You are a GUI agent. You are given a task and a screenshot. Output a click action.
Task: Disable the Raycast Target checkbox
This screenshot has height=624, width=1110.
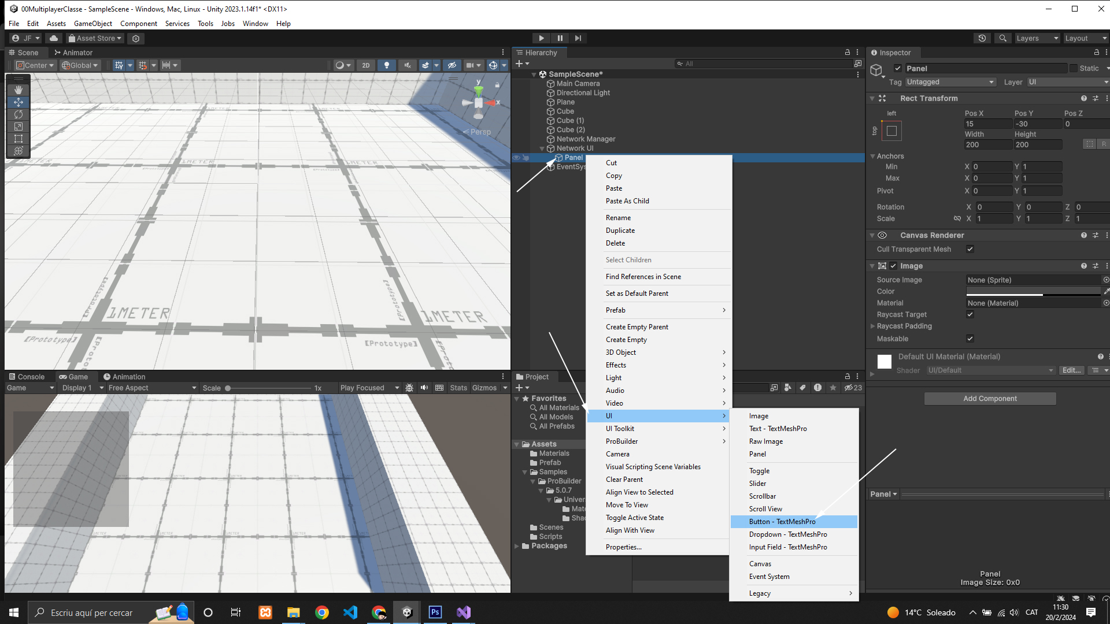point(970,314)
